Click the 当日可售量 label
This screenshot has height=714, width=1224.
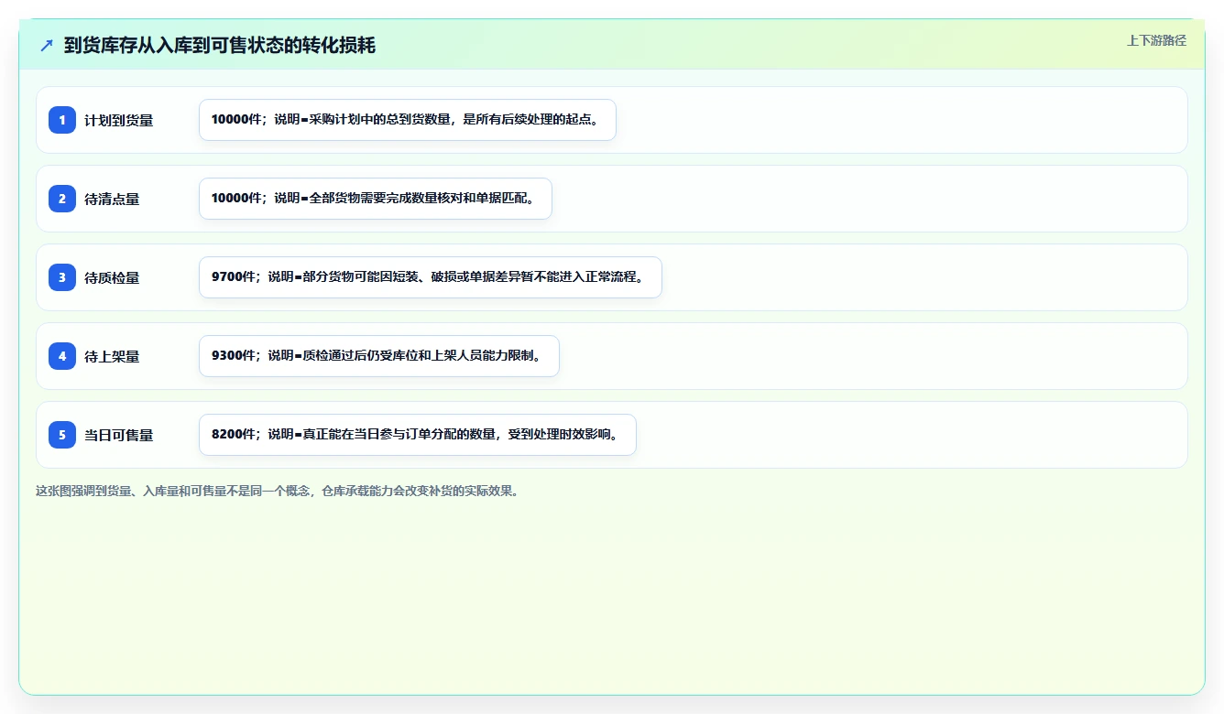[119, 435]
